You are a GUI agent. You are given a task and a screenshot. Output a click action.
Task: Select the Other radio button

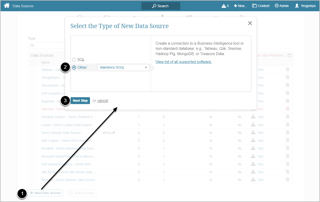(x=74, y=68)
